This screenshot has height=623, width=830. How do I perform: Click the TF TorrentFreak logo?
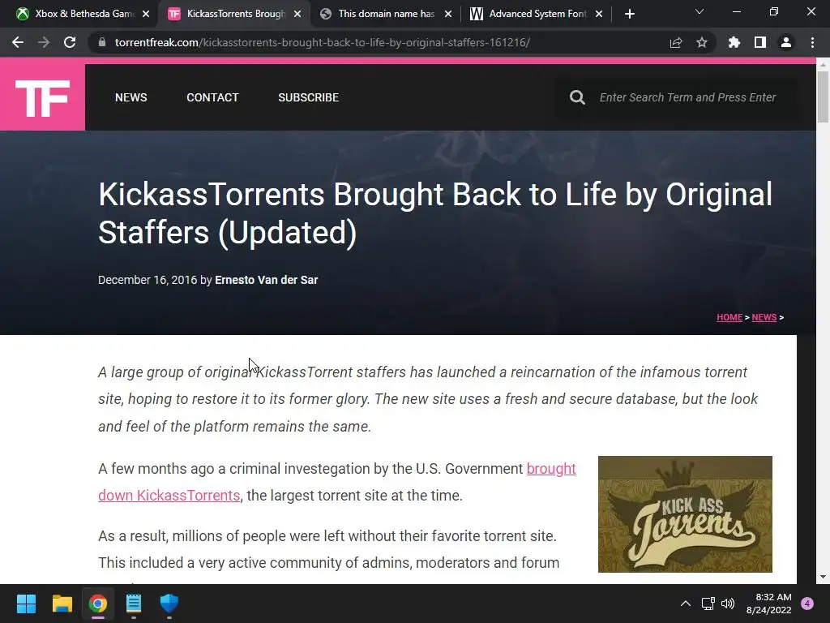tap(42, 97)
